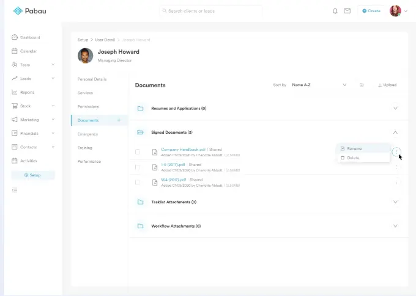
Task: Check the box for Company Handbook.pdf
Action: point(138,152)
